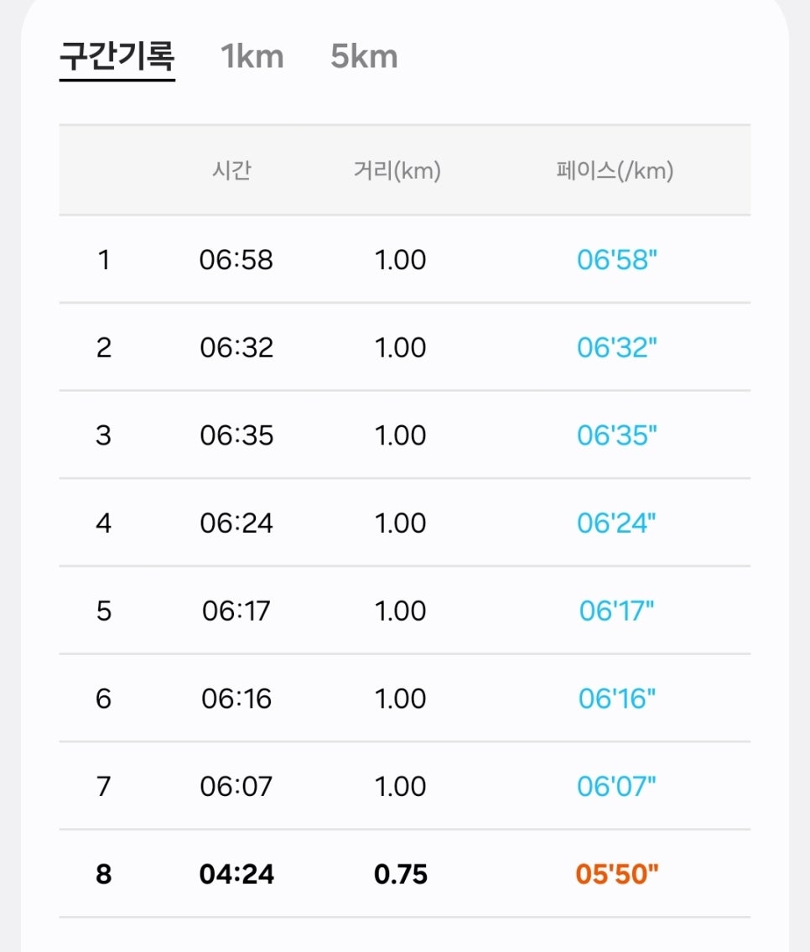Click the 06'17" pace value
Screen dimensions: 810x952
[616, 611]
